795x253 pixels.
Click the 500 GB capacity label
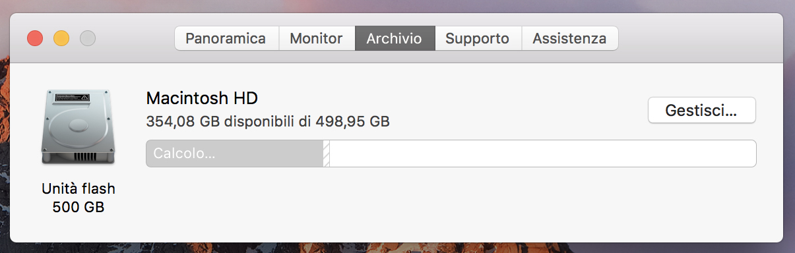[x=79, y=207]
